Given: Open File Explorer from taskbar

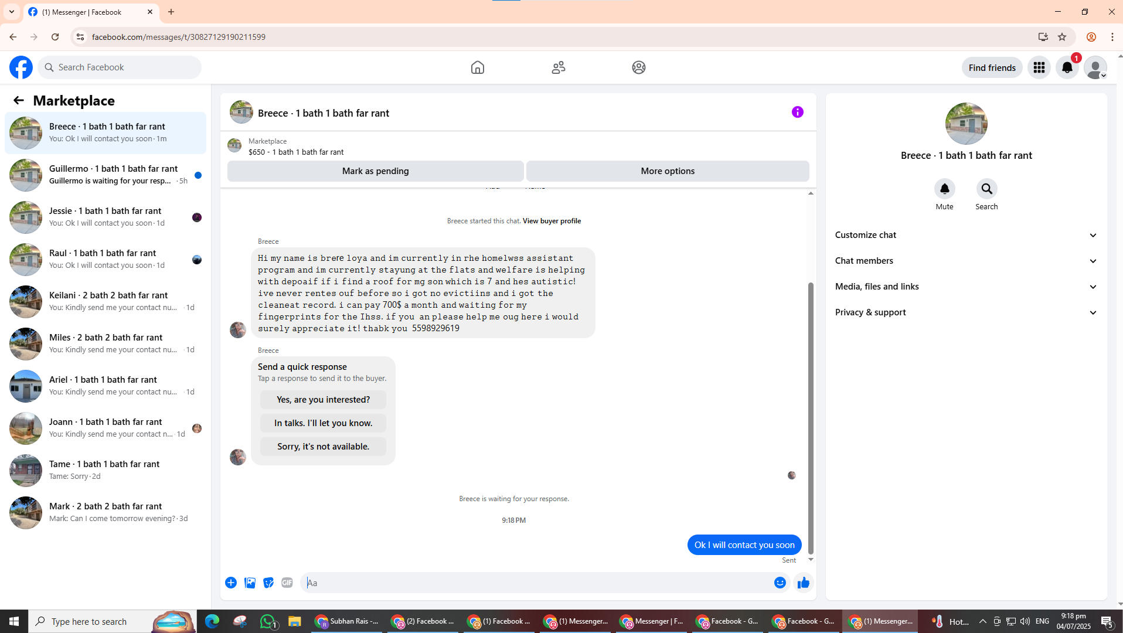Looking at the screenshot, I should tap(295, 621).
